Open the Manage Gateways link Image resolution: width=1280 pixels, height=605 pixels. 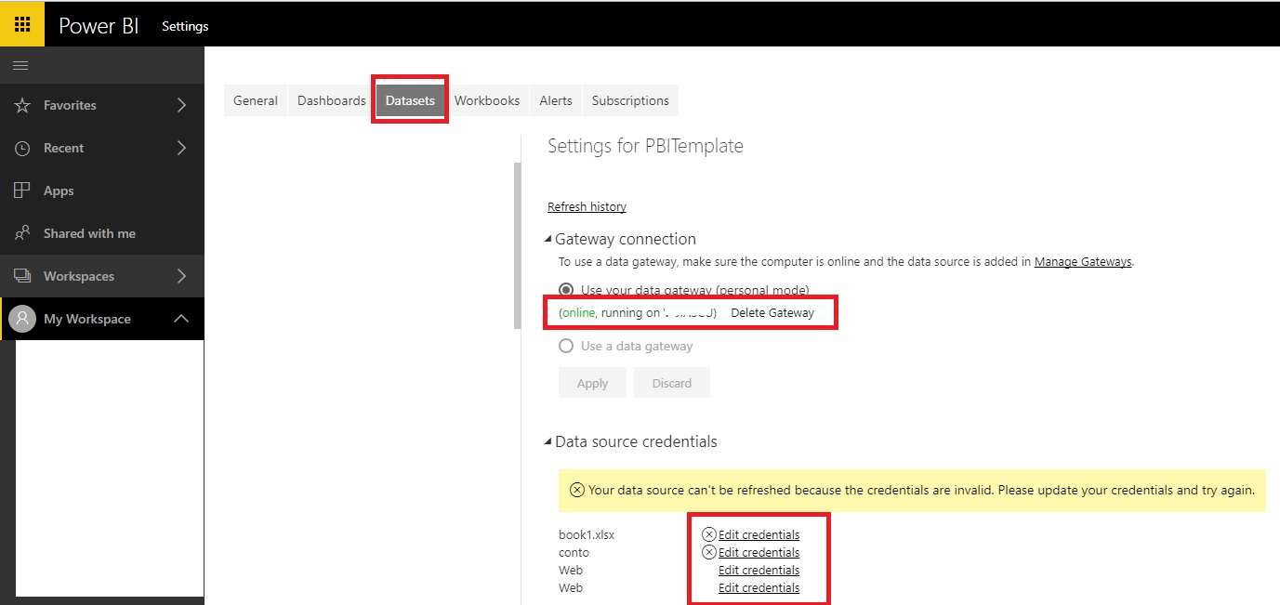click(x=1083, y=262)
